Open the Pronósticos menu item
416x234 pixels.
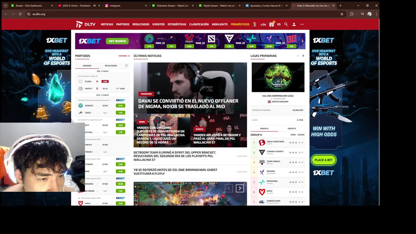(240, 24)
